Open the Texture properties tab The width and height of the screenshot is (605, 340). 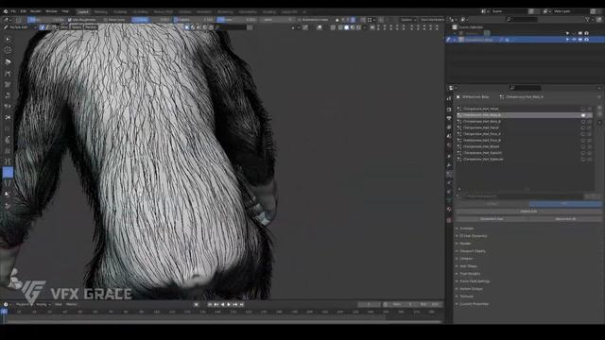pyautogui.click(x=449, y=220)
